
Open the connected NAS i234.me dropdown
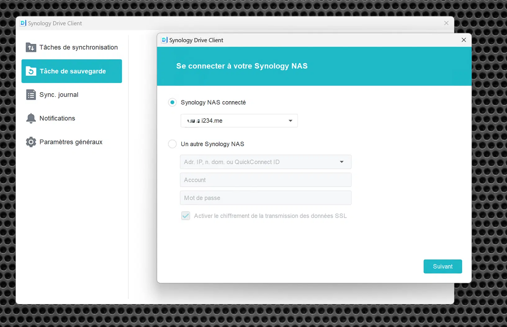click(239, 121)
